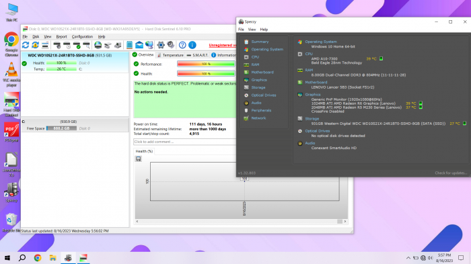The image size is (471, 264).
Task: Click Check for updates in Speccy
Action: [451, 173]
